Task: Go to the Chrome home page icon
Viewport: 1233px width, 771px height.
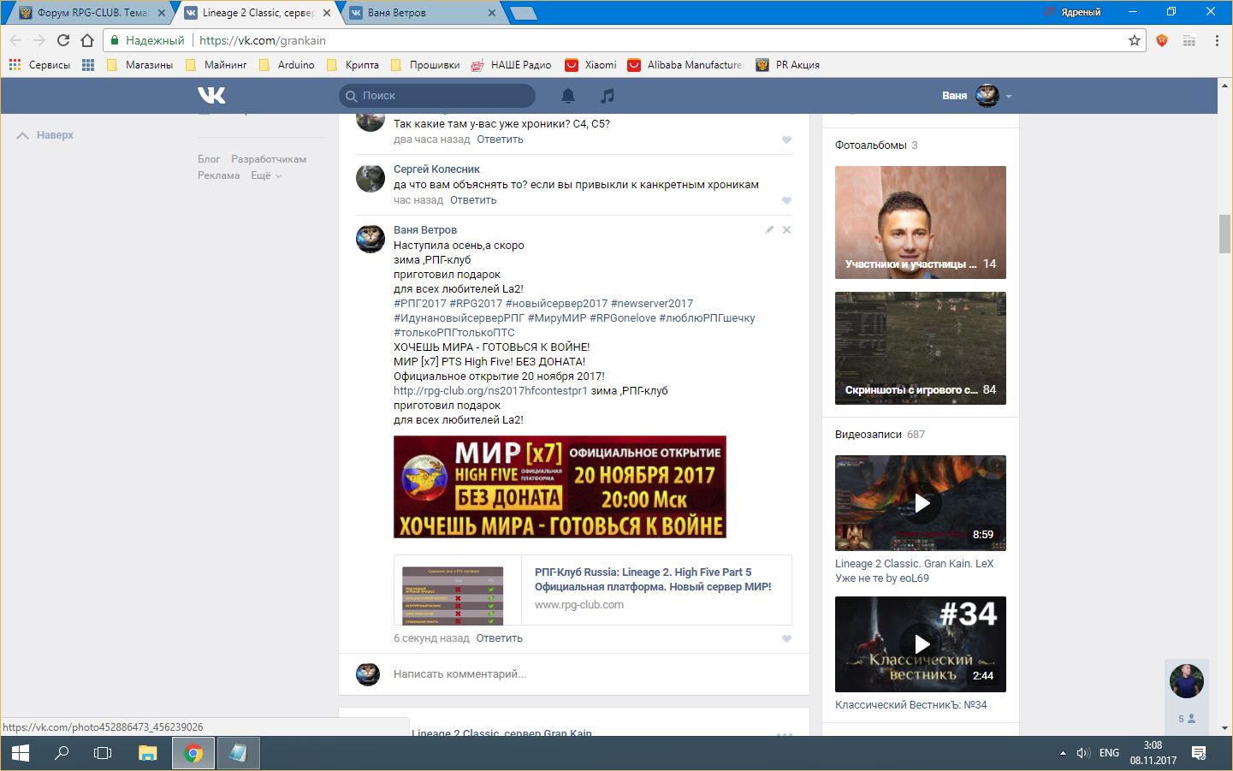Action: click(87, 40)
